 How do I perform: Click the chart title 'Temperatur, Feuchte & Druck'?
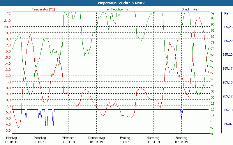tap(116, 3)
